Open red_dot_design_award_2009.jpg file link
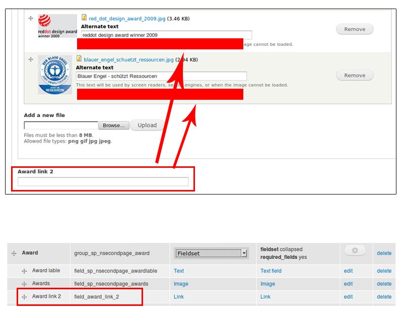The width and height of the screenshot is (403, 319). pos(127,19)
